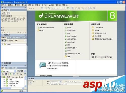
Task: Click the Layout Table toolbar icon
Action: (x=68, y=8)
